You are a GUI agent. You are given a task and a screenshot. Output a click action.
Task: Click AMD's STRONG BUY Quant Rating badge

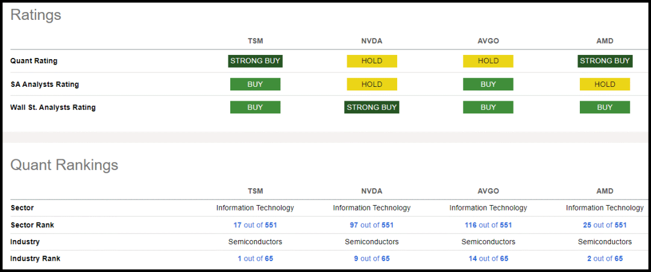click(605, 61)
